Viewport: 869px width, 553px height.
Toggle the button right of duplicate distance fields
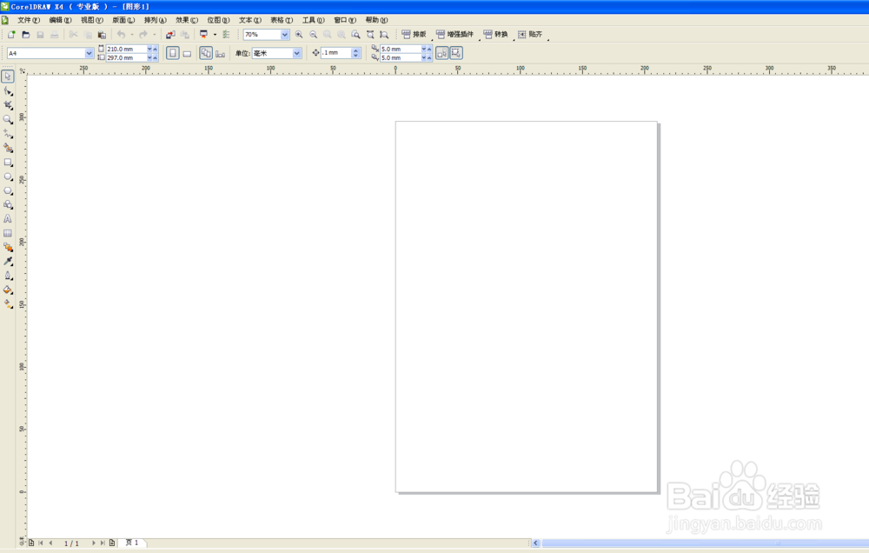coord(441,53)
